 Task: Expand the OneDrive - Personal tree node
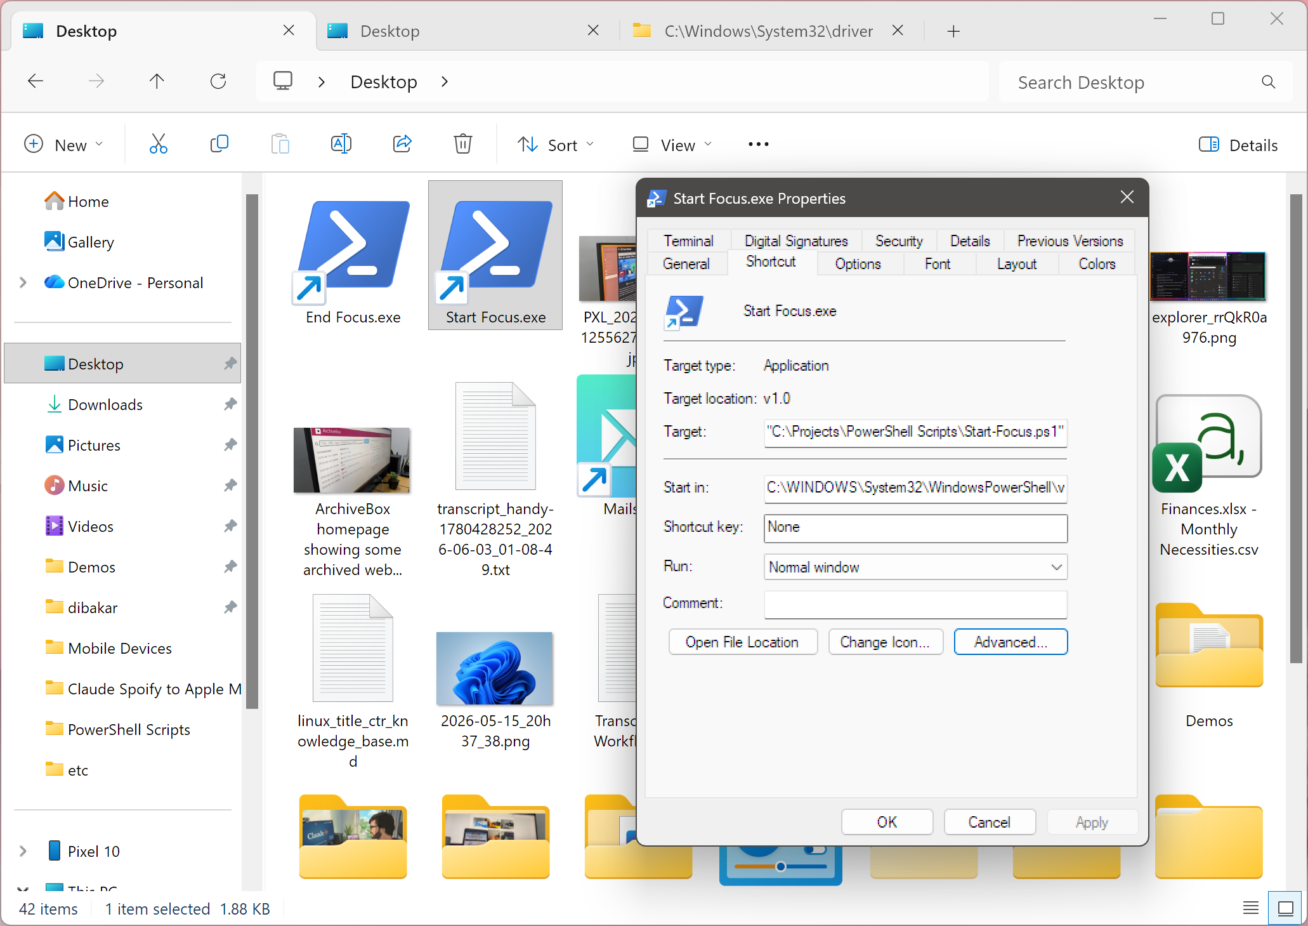pos(23,282)
